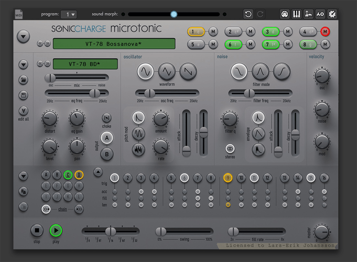The image size is (357, 262).
Task: Open the piano keys icon
Action: coord(296,14)
